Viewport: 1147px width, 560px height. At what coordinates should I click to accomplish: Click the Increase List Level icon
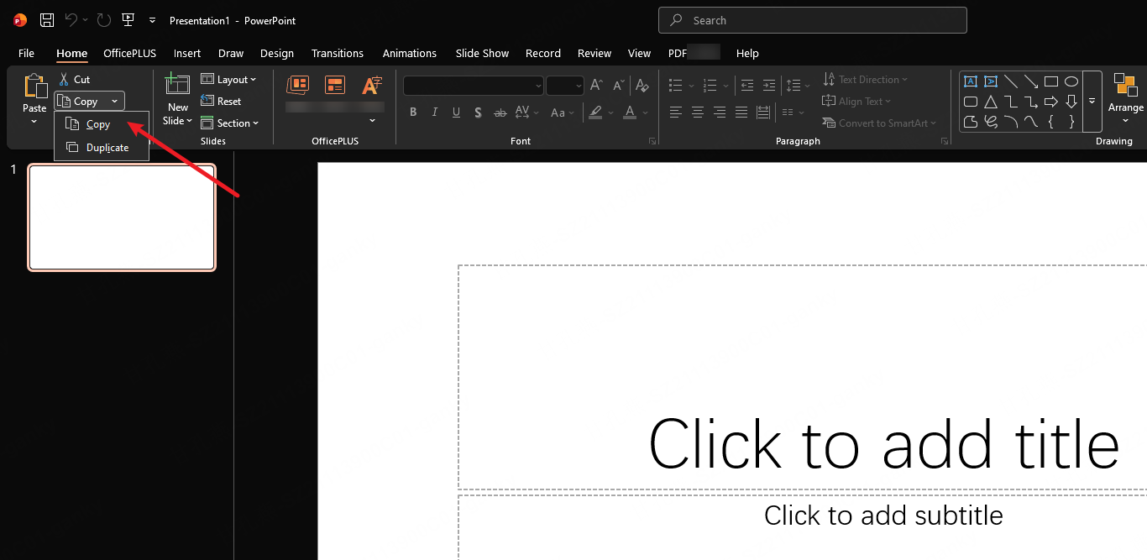point(768,86)
